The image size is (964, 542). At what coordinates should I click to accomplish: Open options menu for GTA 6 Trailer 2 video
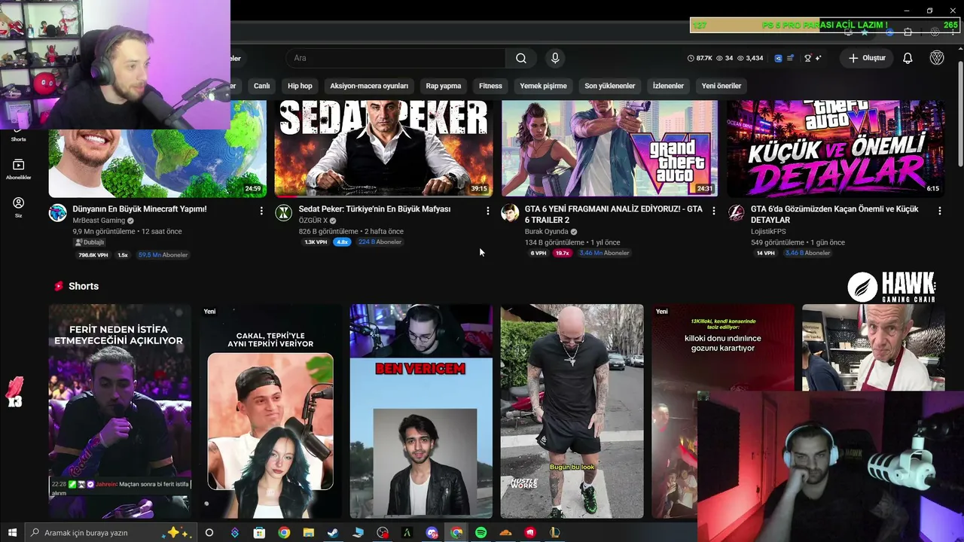tap(714, 211)
